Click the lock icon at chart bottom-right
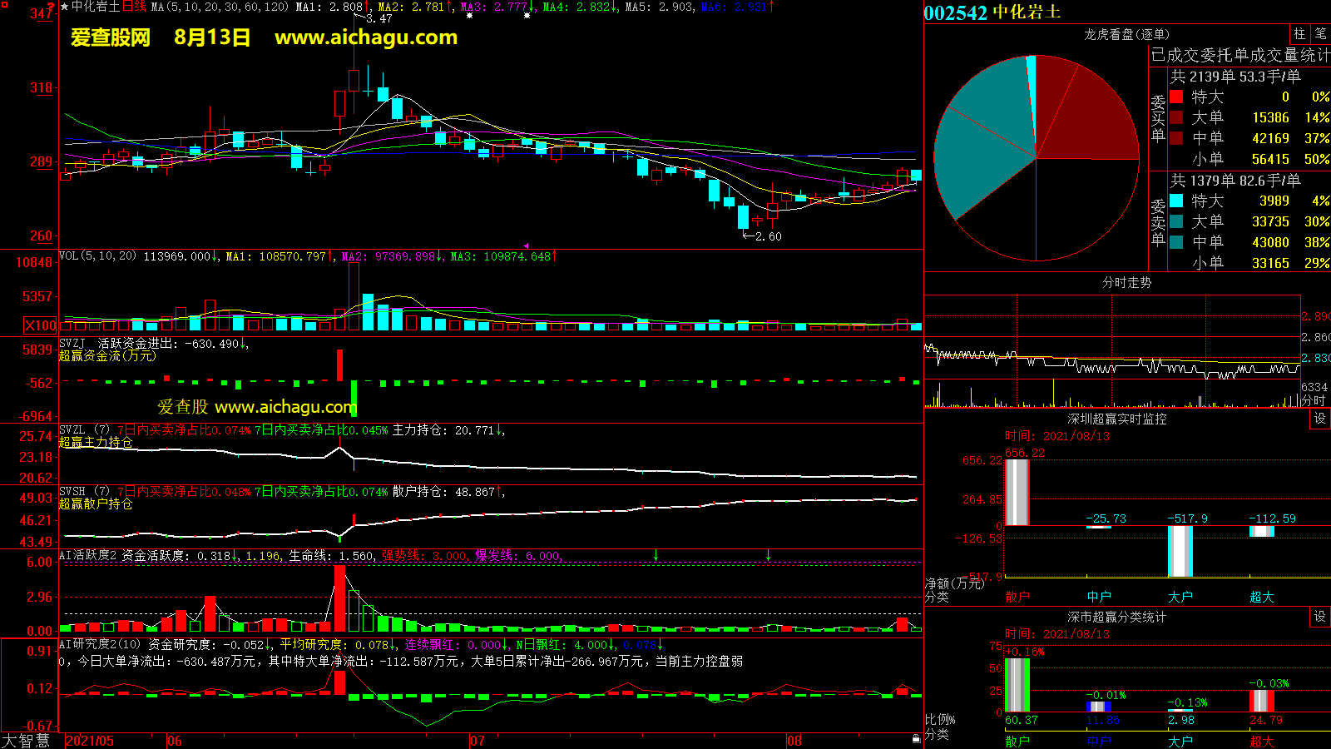 916,738
